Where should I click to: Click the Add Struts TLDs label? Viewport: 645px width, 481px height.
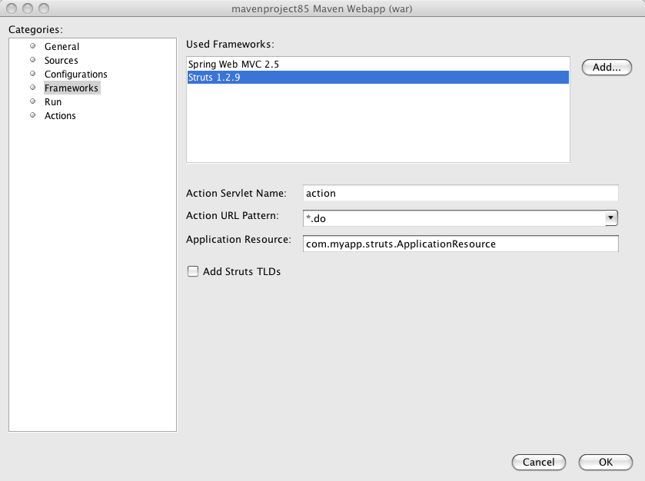click(241, 271)
